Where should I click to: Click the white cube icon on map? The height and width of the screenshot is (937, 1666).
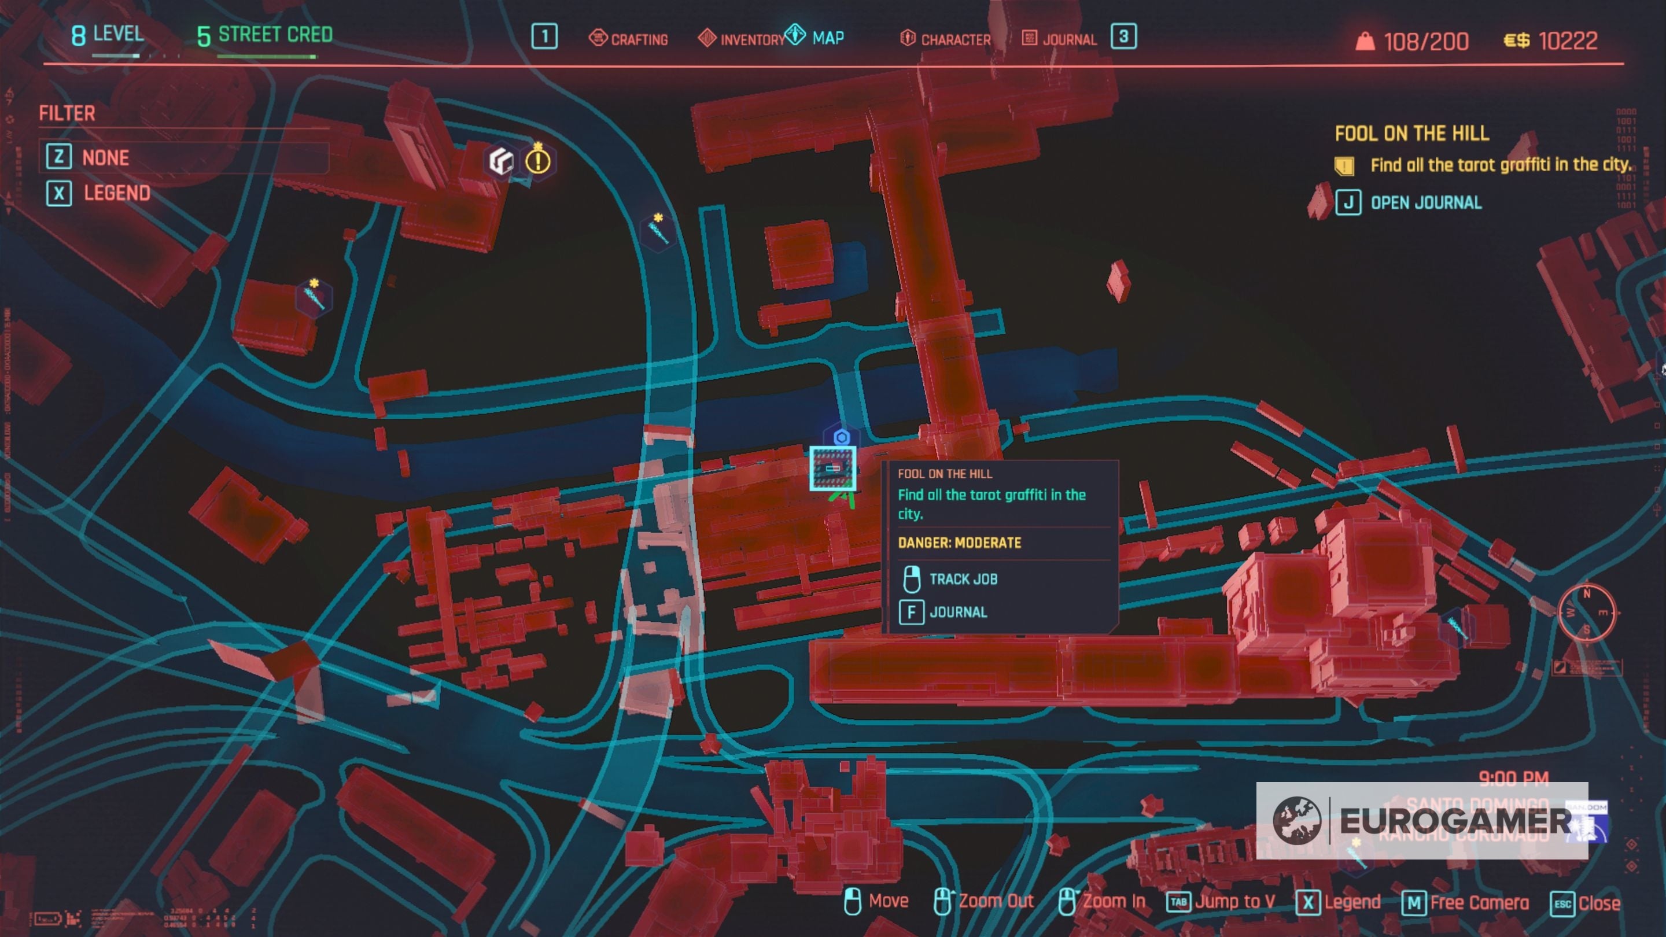(501, 161)
